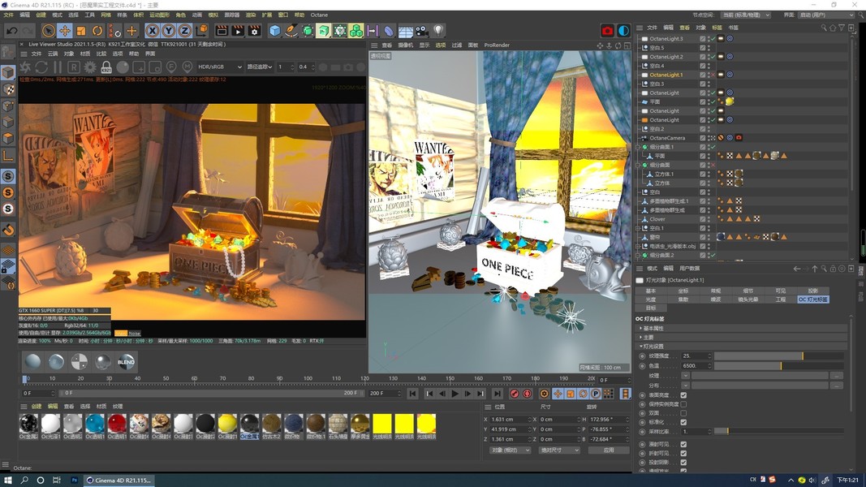Toggle the X axis lock

(153, 31)
